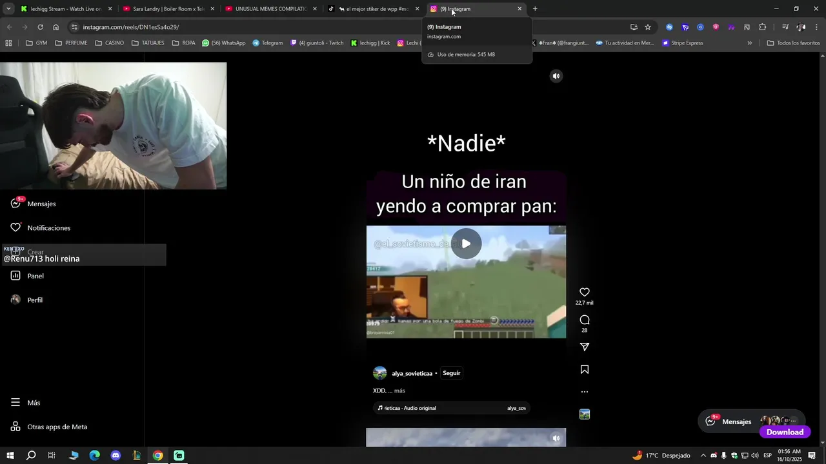
Task: Open Windows Start menu
Action: coord(10,456)
